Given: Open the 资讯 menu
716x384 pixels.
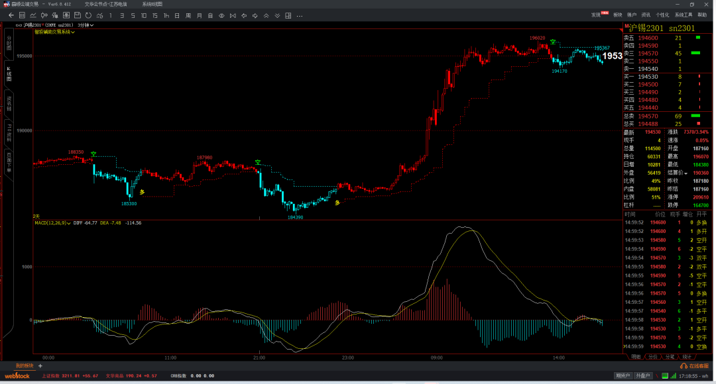Looking at the screenshot, I should [x=646, y=15].
